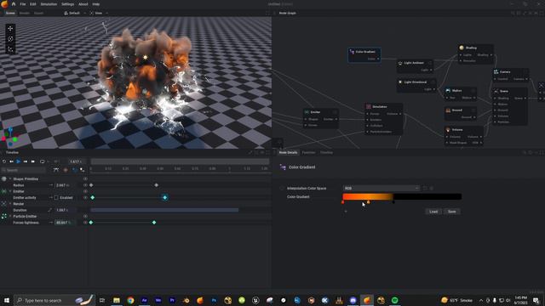545x306 pixels.
Task: Switch to the Scene tab
Action: click(10, 14)
